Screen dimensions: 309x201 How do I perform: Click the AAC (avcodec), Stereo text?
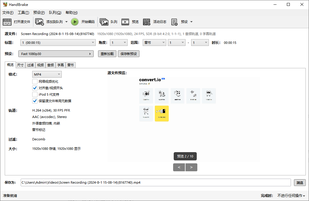(49, 117)
